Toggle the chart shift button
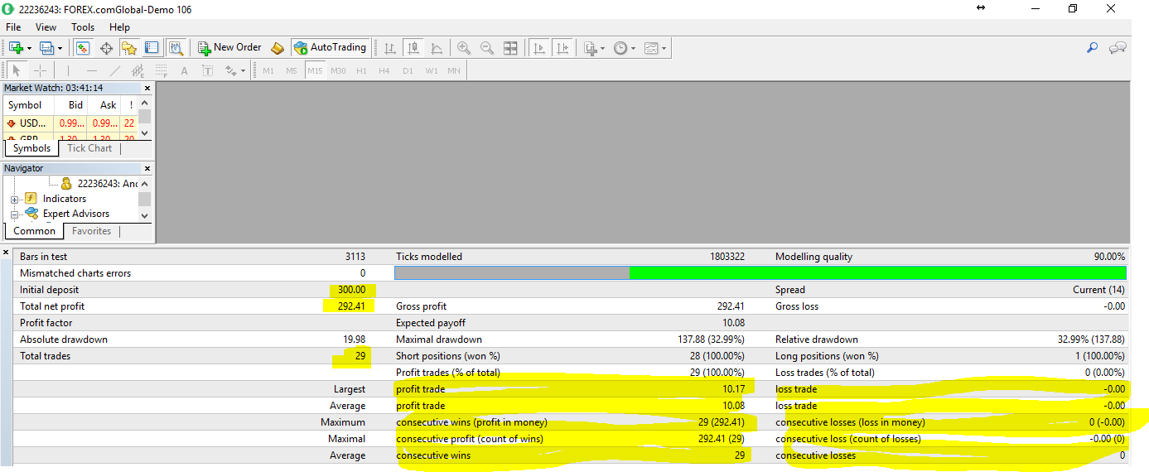Image resolution: width=1149 pixels, height=472 pixels. pos(562,48)
